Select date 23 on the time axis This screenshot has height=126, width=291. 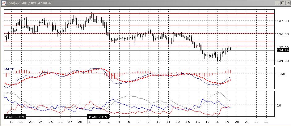pos(267,122)
